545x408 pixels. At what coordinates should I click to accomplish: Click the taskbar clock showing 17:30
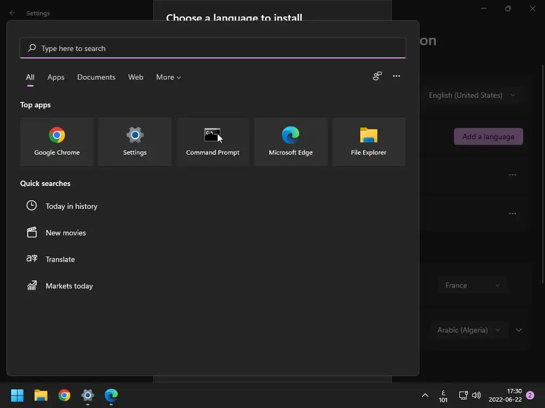[x=505, y=395]
